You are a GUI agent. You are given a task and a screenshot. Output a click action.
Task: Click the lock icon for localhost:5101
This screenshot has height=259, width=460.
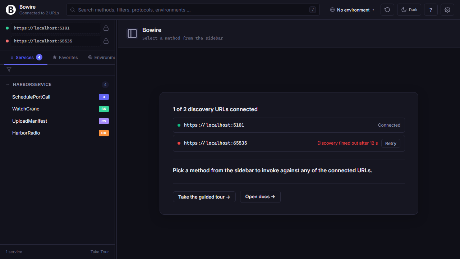click(106, 28)
